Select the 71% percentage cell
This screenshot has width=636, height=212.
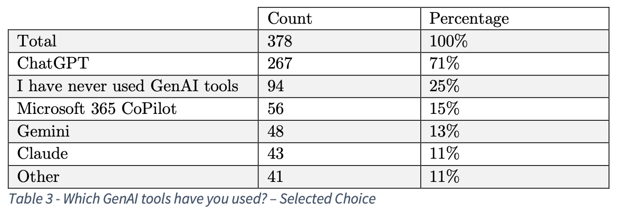[444, 63]
